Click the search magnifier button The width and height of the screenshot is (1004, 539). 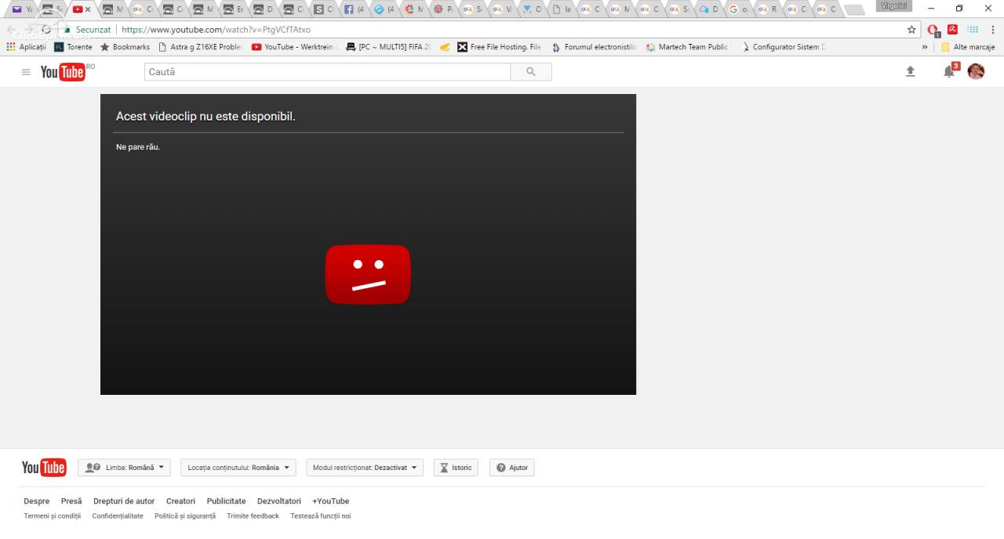click(x=531, y=72)
